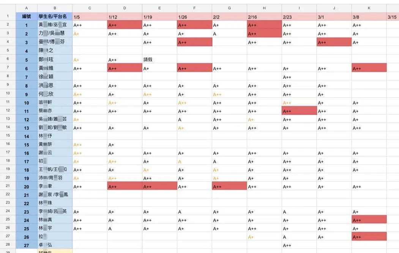399x253 pixels.
Task: Click the 3/15 date header cell
Action: (393, 17)
